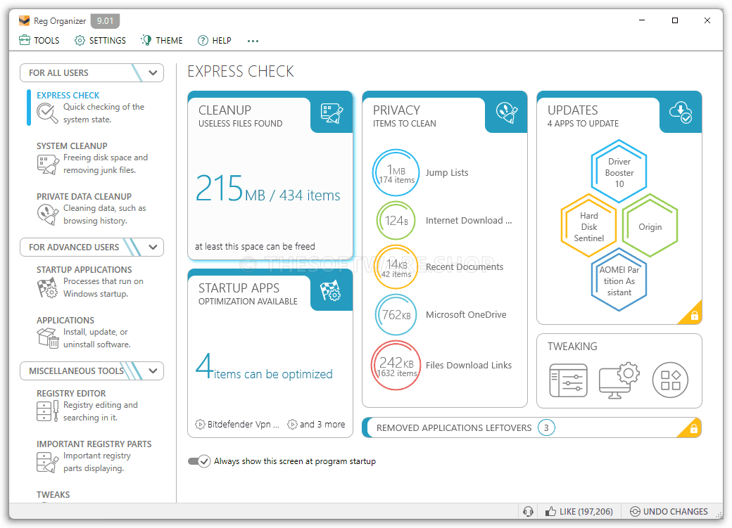732x528 pixels.
Task: Click Jump Lists privacy item label
Action: [x=447, y=172]
